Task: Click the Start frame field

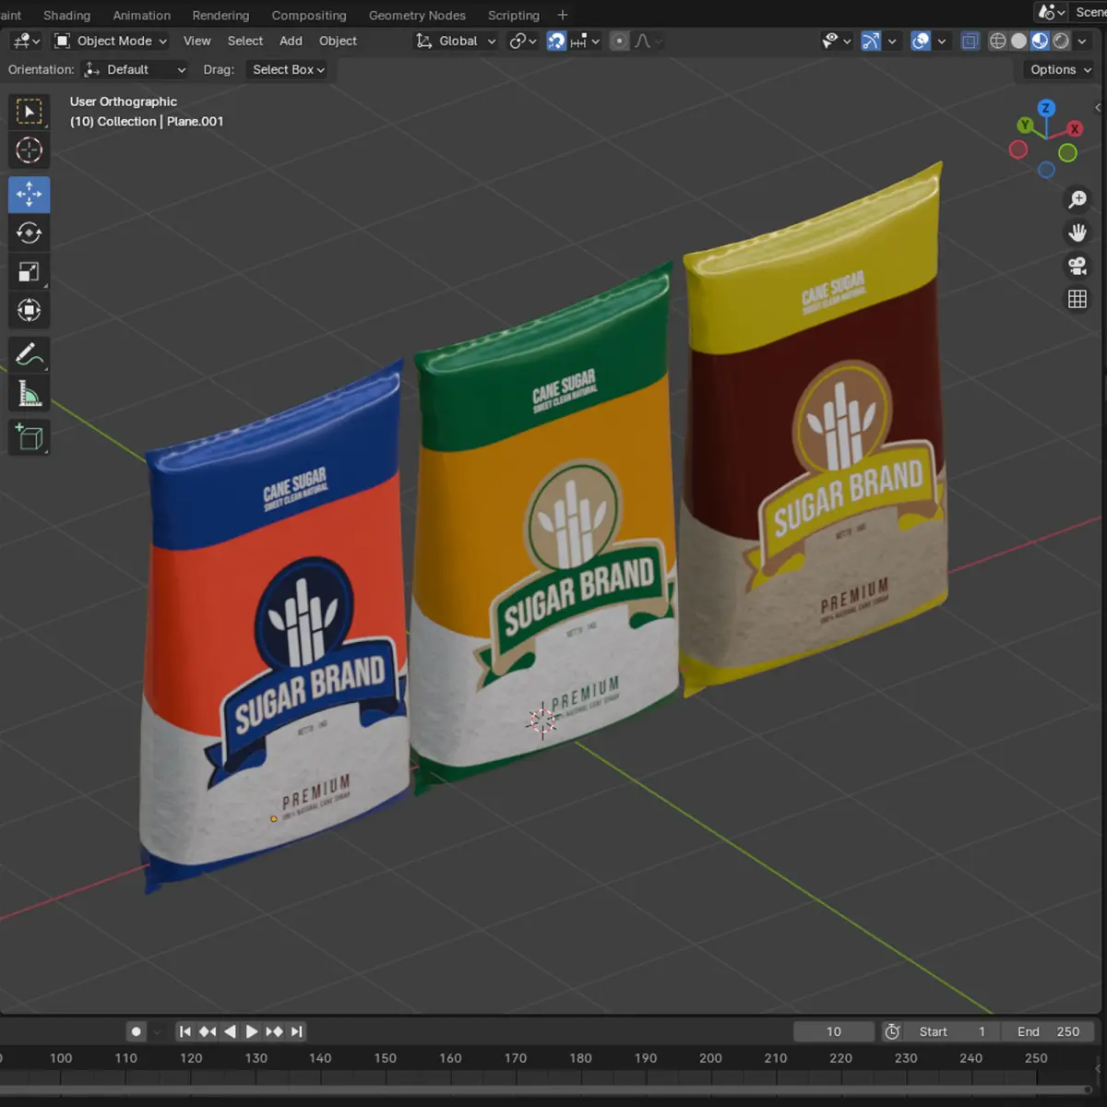Action: click(952, 1031)
